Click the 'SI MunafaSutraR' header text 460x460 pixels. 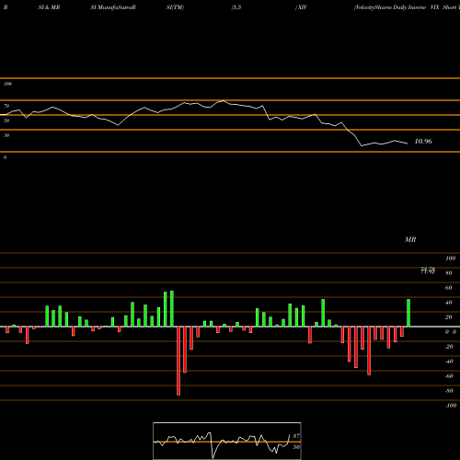(113, 7)
